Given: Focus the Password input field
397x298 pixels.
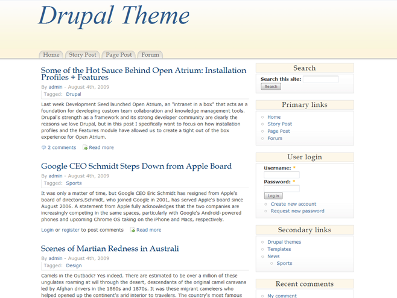Looking at the screenshot, I should (x=282, y=189).
